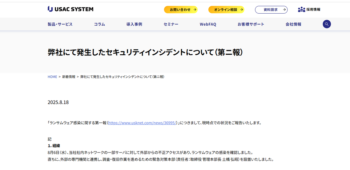Click the date 2025.8.18

tap(58, 102)
